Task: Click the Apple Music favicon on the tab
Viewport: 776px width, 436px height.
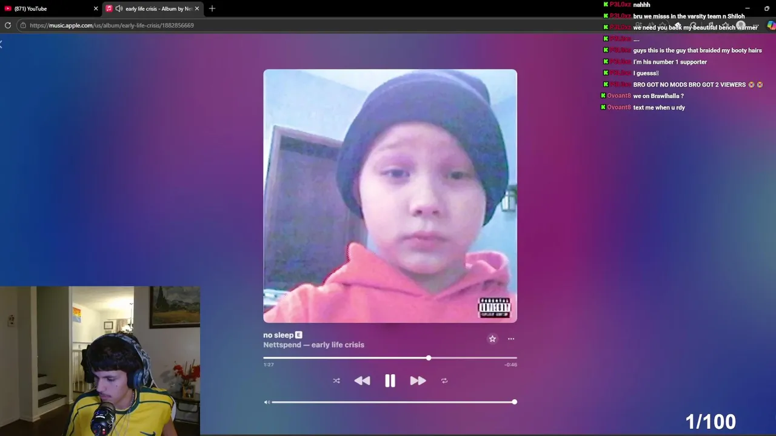Action: (109, 8)
